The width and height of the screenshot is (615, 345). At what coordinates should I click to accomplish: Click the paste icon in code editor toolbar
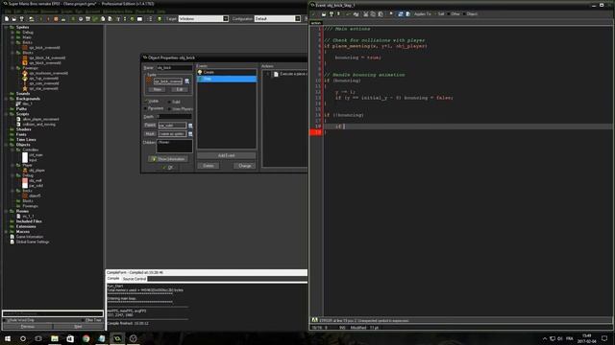[x=381, y=14]
